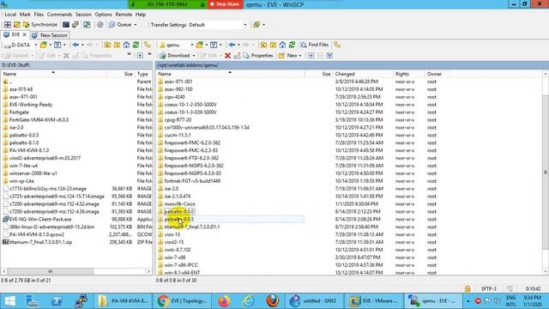Open the Options menu

click(103, 15)
